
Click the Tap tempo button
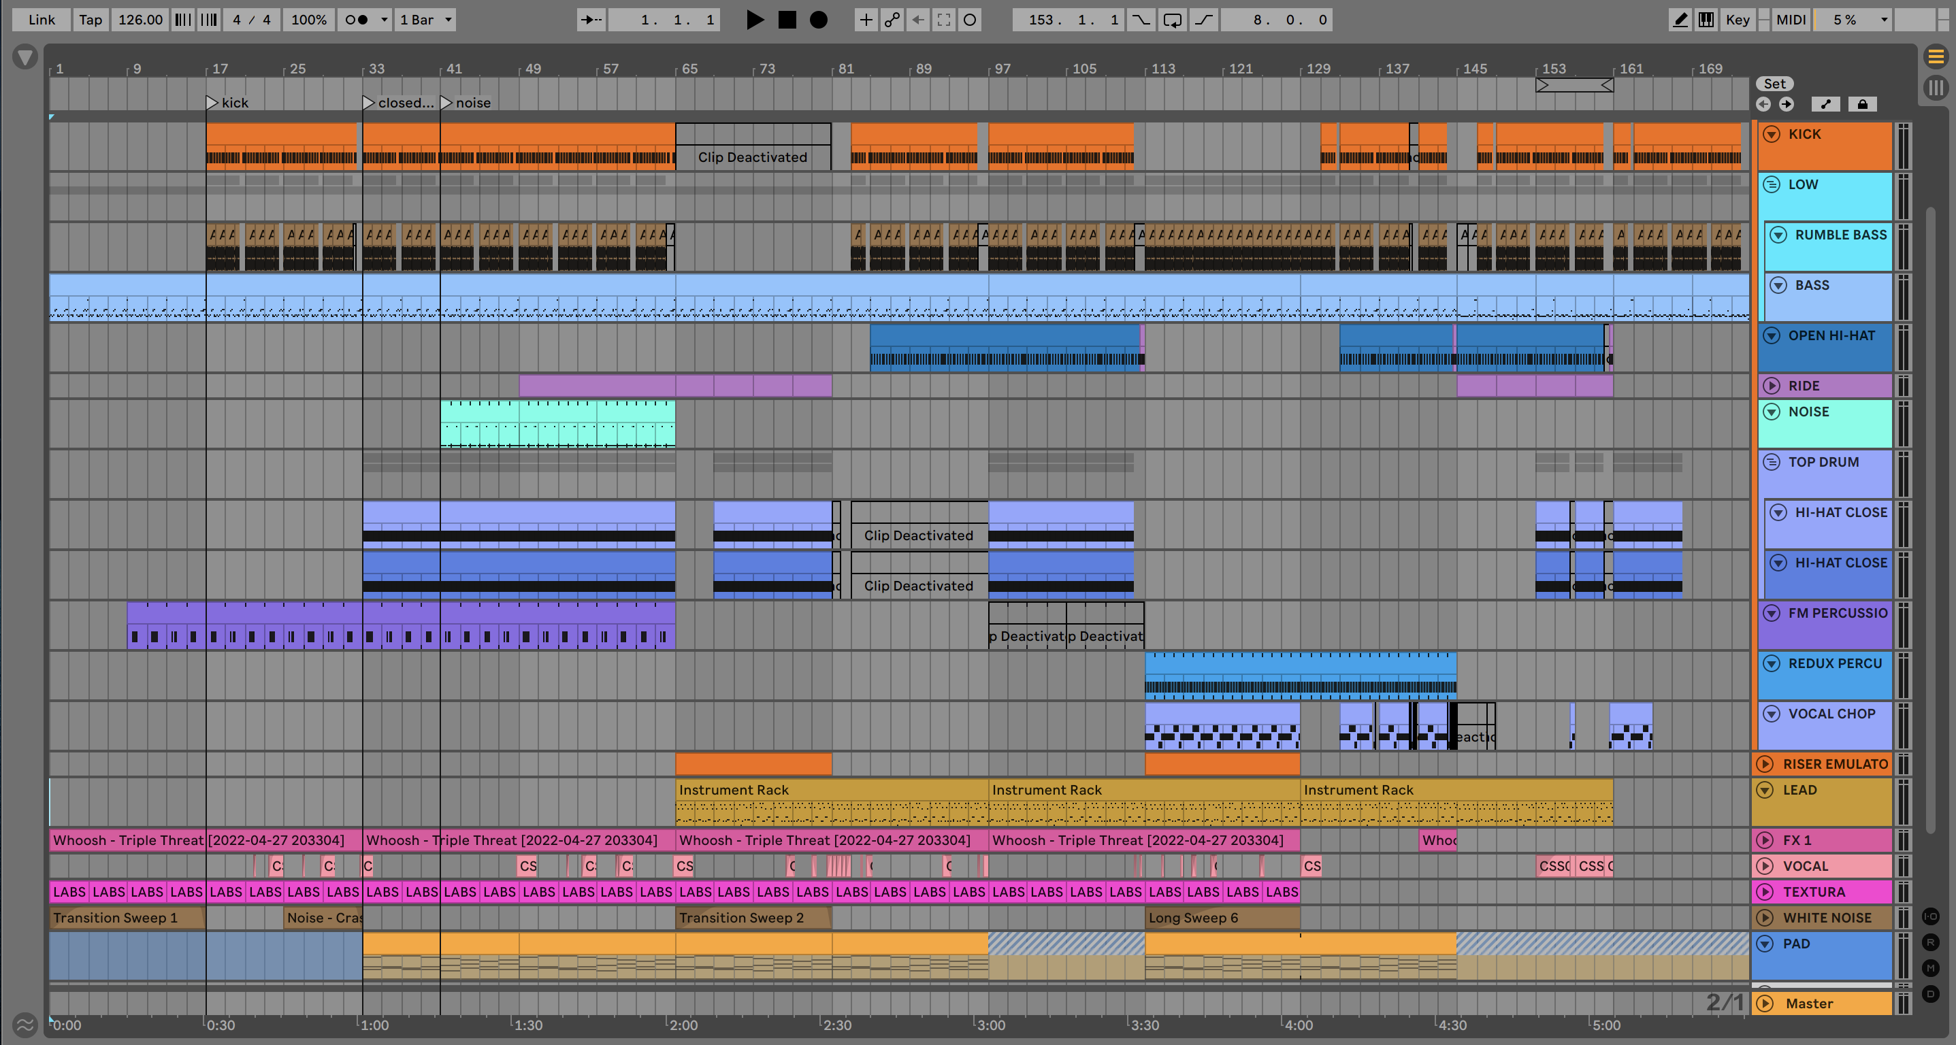[91, 20]
